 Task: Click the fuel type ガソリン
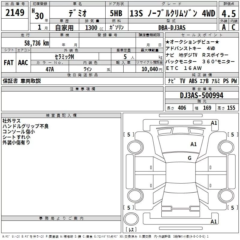coord(116,27)
